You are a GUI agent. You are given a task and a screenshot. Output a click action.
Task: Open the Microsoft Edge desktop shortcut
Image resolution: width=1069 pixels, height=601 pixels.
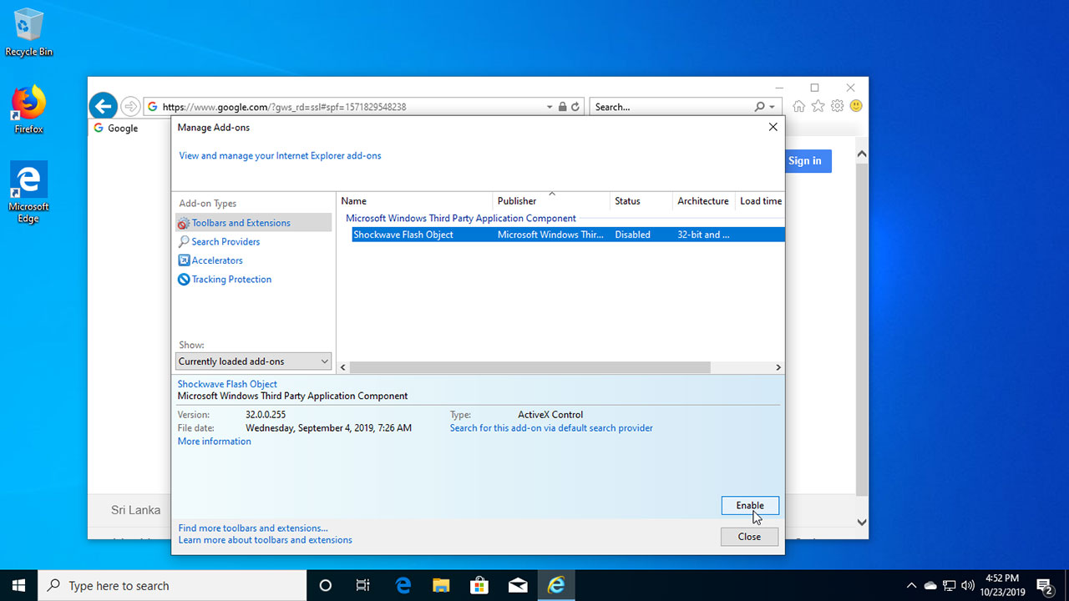pos(28,192)
